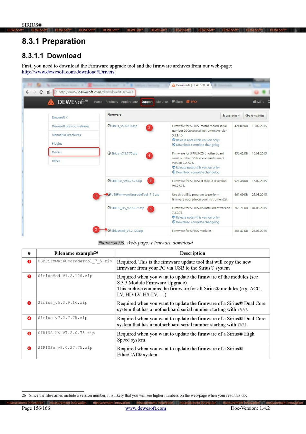Click the 8.3.1 Preparation heading
This screenshot has height=434, width=306.
54,41
